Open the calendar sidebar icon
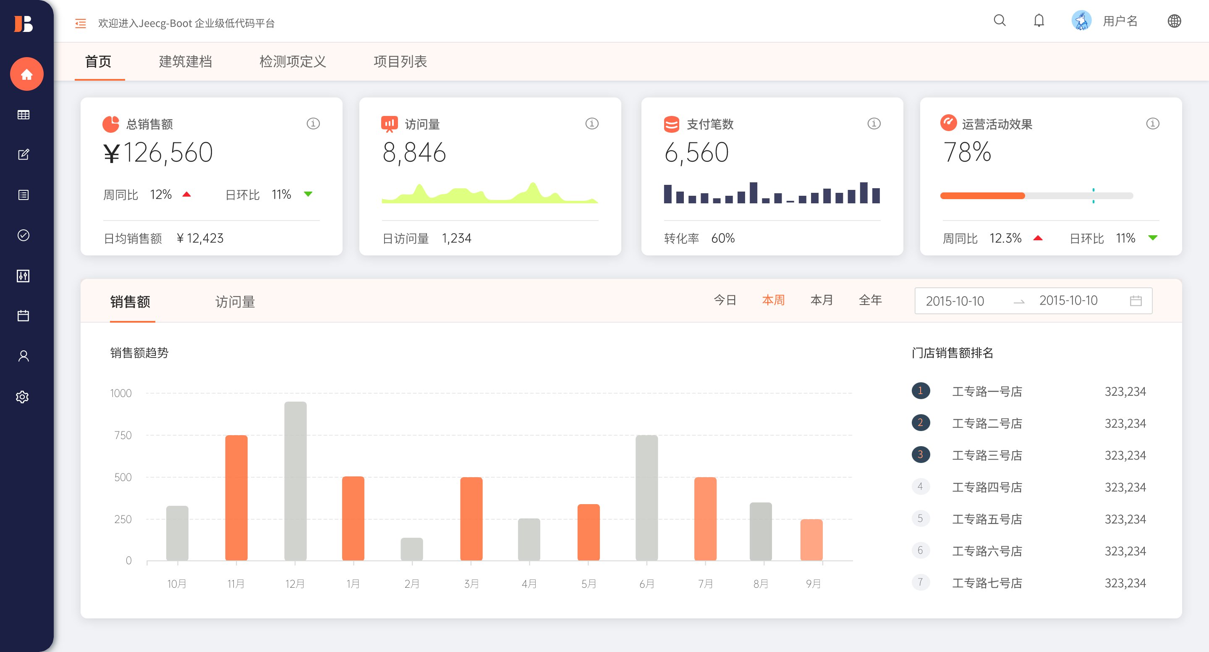The width and height of the screenshot is (1209, 652). coord(23,315)
